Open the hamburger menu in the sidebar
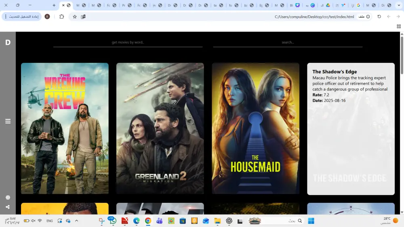 click(x=8, y=121)
